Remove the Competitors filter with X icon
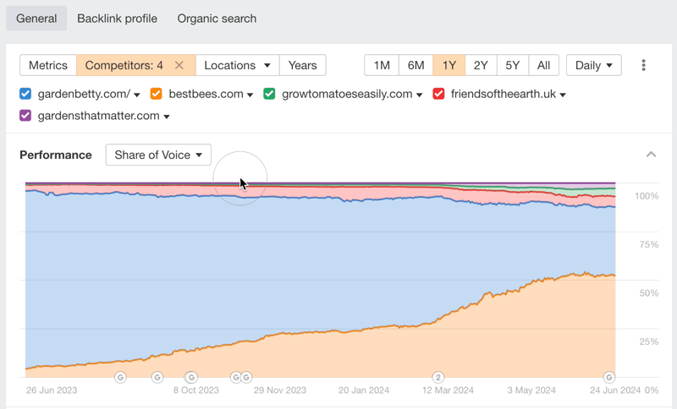The height and width of the screenshot is (409, 677). [x=179, y=65]
